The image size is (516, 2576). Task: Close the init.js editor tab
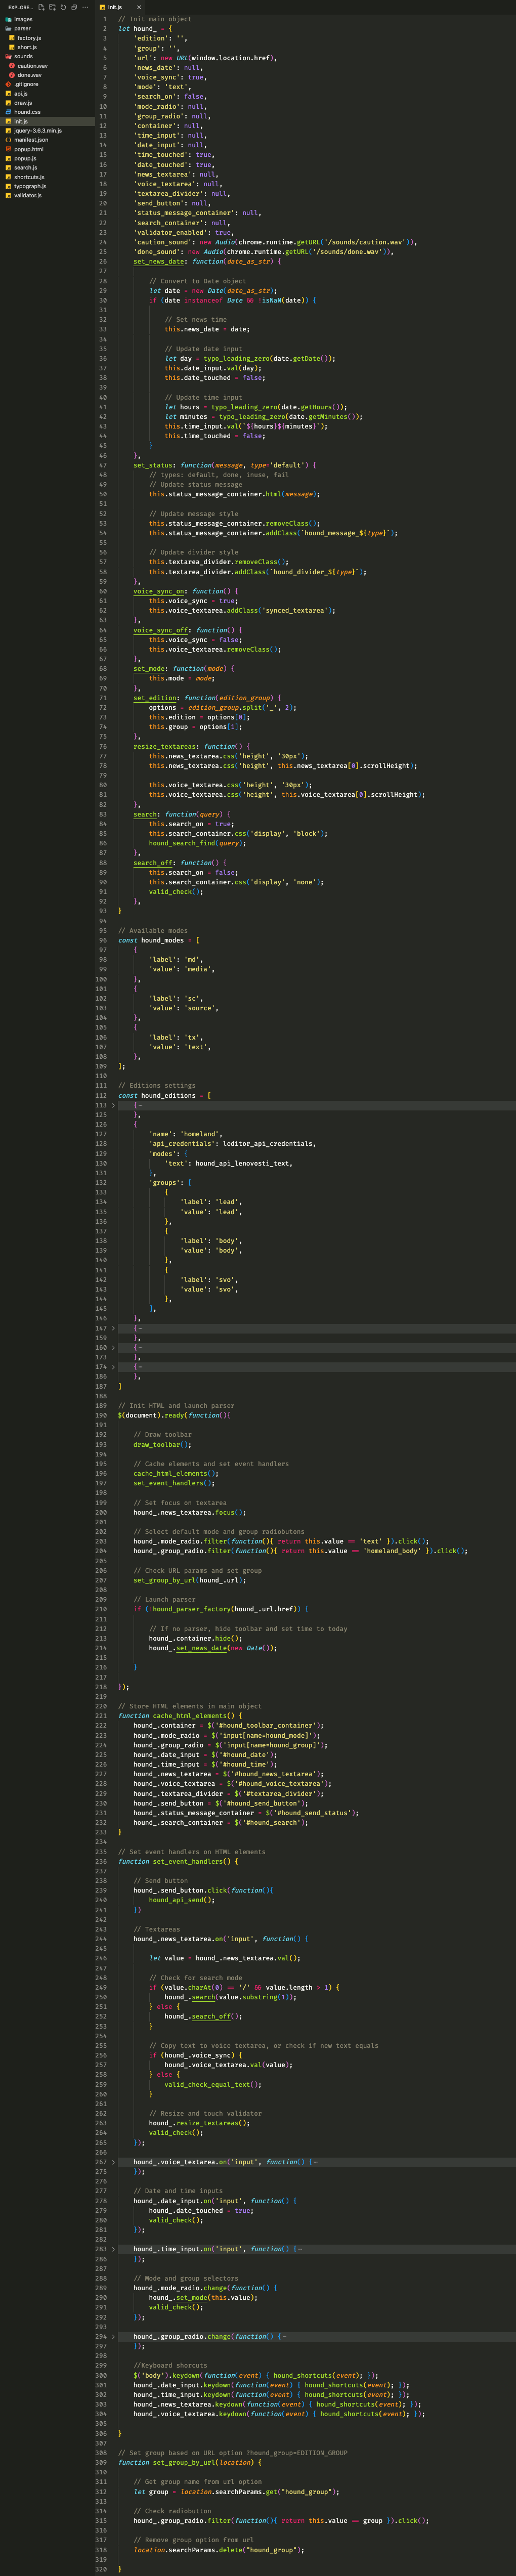[x=138, y=7]
